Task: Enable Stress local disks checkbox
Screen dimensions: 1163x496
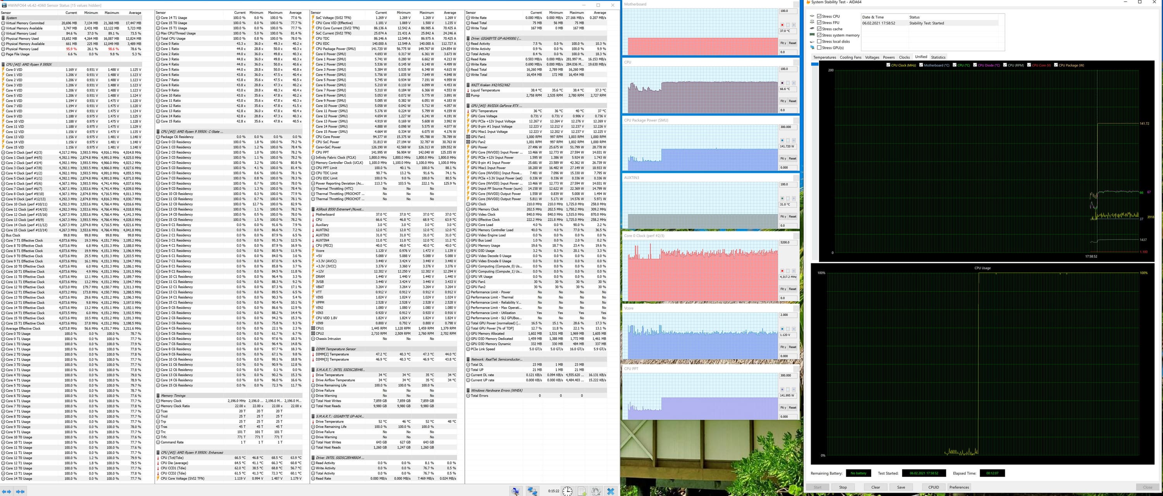Action: (x=819, y=41)
